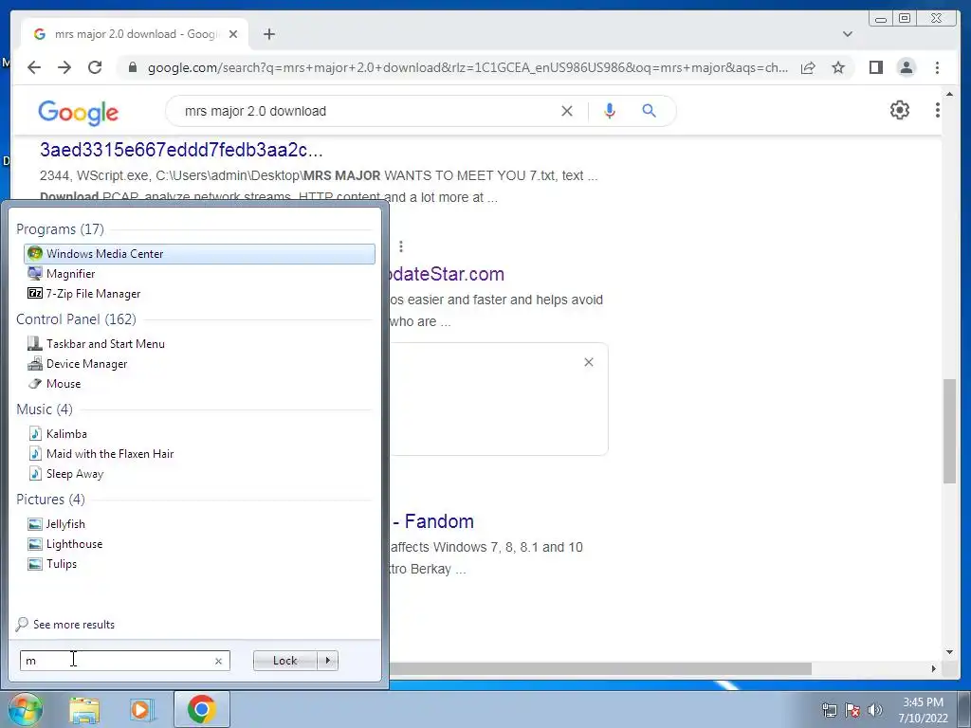Open the Lighthouse picture
The height and width of the screenshot is (728, 971).
74,544
